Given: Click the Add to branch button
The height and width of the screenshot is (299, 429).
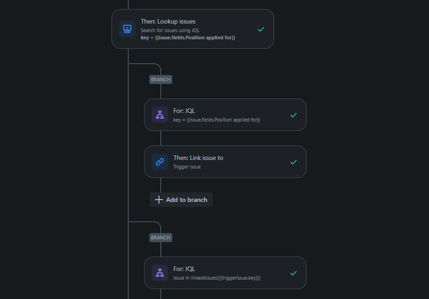Looking at the screenshot, I should point(181,200).
